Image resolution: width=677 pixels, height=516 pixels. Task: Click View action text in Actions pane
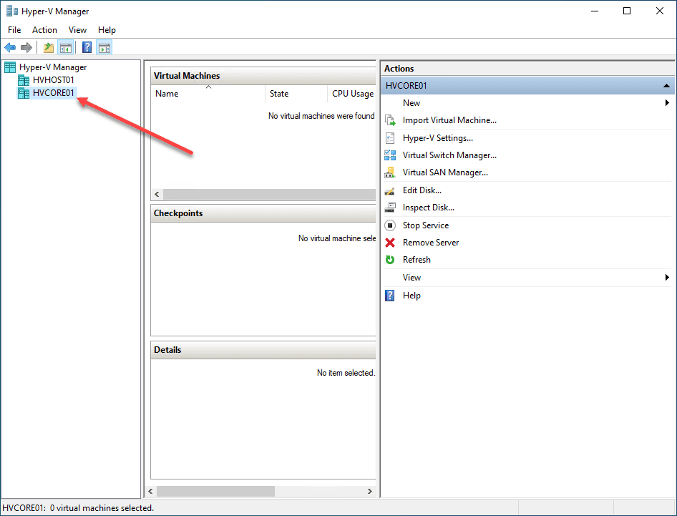click(x=411, y=277)
